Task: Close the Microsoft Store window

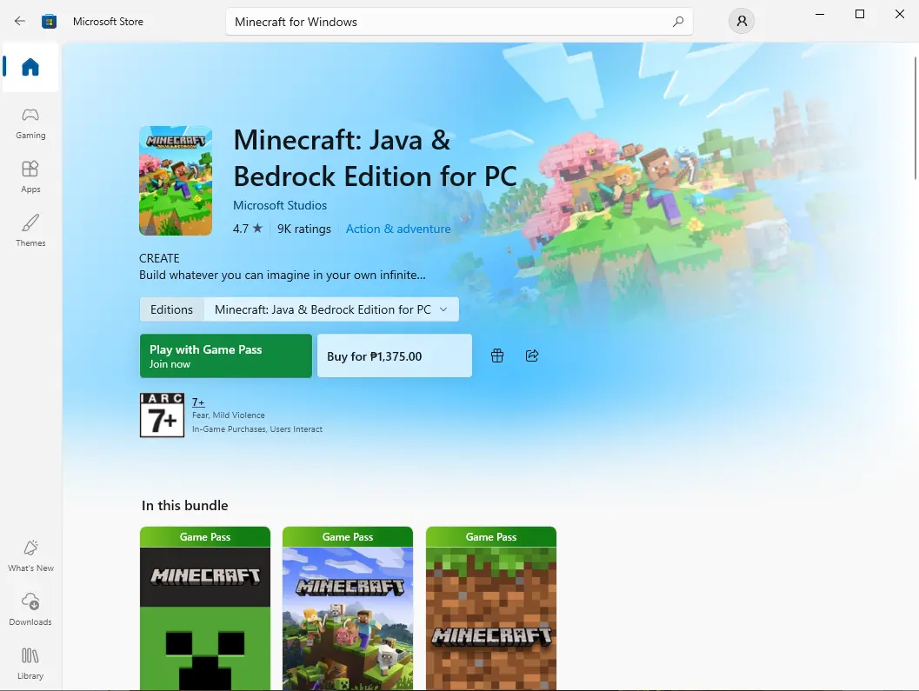Action: [x=900, y=14]
